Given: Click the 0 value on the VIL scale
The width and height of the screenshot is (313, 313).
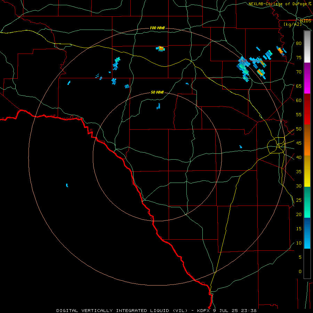Looking at the screenshot, I should click(300, 272).
